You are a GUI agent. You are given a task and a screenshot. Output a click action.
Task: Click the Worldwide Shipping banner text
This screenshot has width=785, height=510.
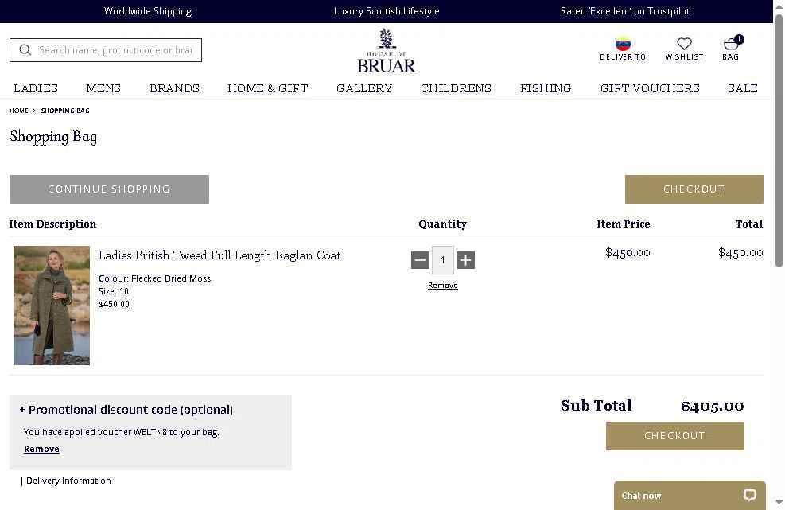point(148,11)
